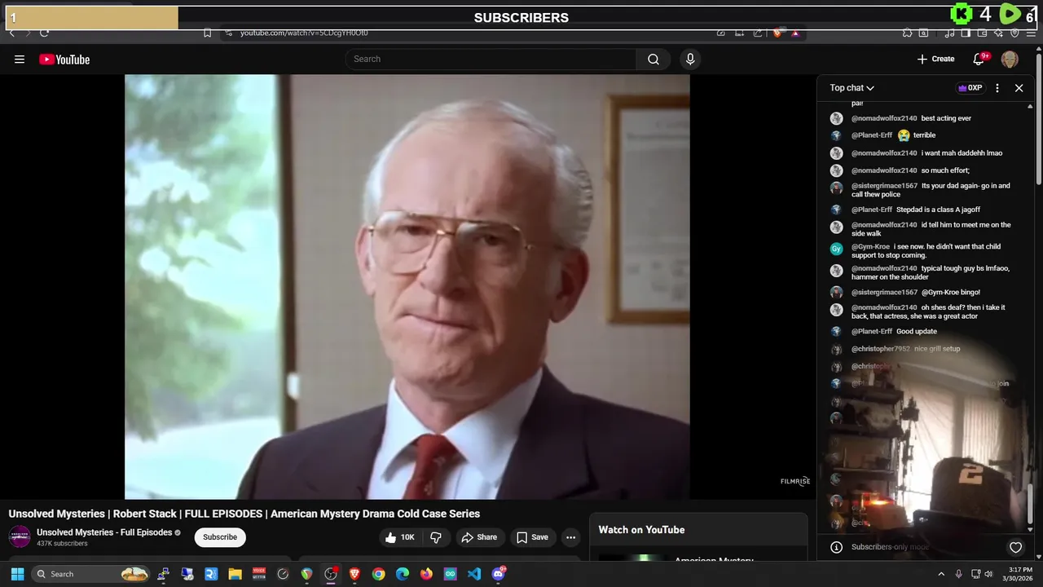Click the Subscribers-only mode info icon
The height and width of the screenshot is (587, 1043).
tap(835, 547)
